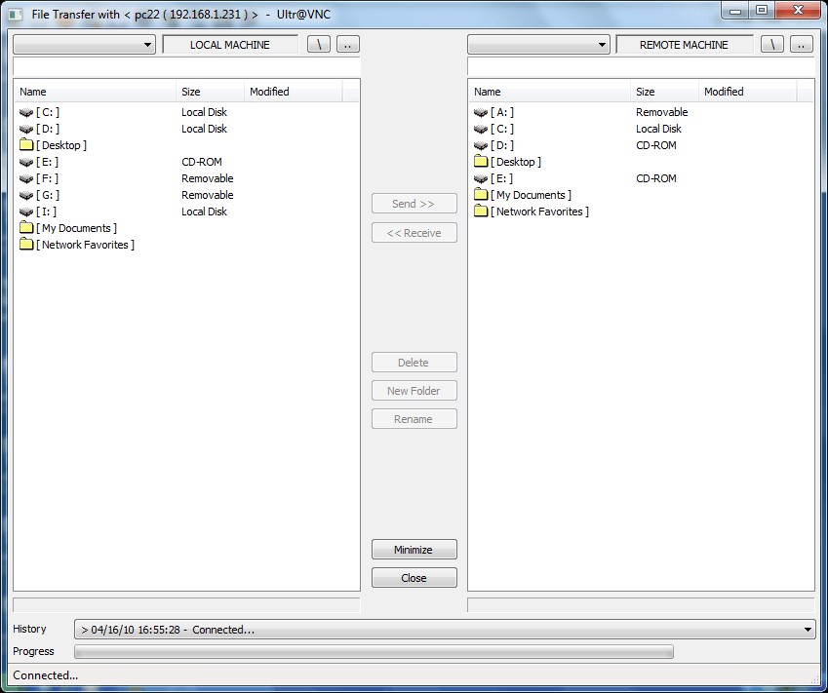Screen dimensions: 828x693
Task: Click the local path input field
Action: (186, 66)
